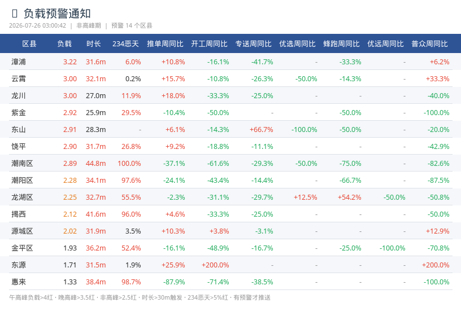The width and height of the screenshot is (461, 316).
Task: Click the 时长 column header
Action: 93,44
